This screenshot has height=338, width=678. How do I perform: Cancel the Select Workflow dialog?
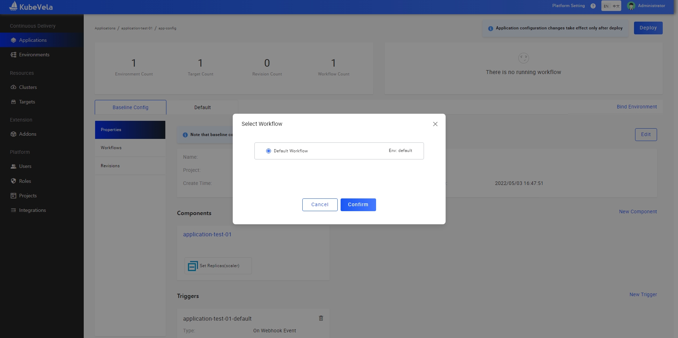tap(320, 205)
